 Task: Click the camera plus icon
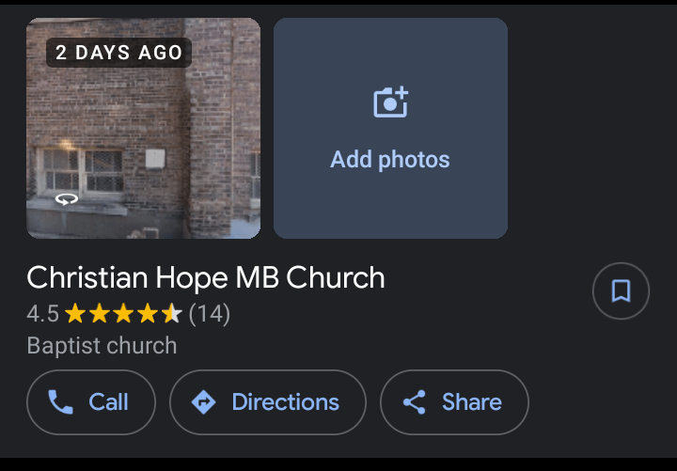390,102
